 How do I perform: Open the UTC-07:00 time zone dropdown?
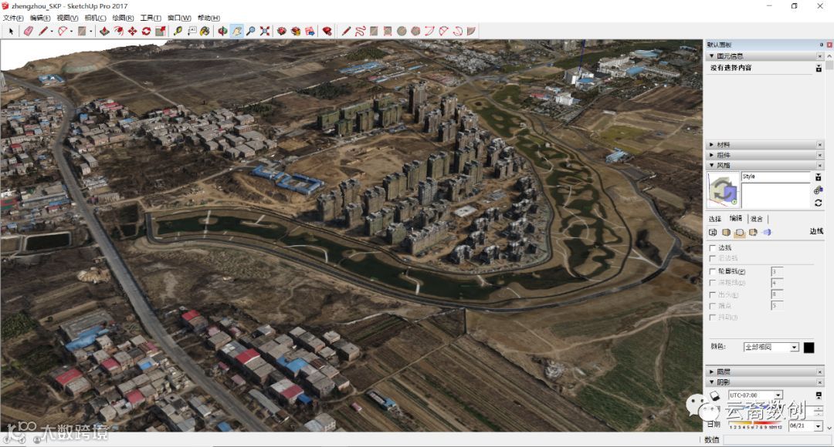coord(755,395)
